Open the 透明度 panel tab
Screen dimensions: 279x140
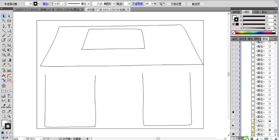tap(236, 12)
